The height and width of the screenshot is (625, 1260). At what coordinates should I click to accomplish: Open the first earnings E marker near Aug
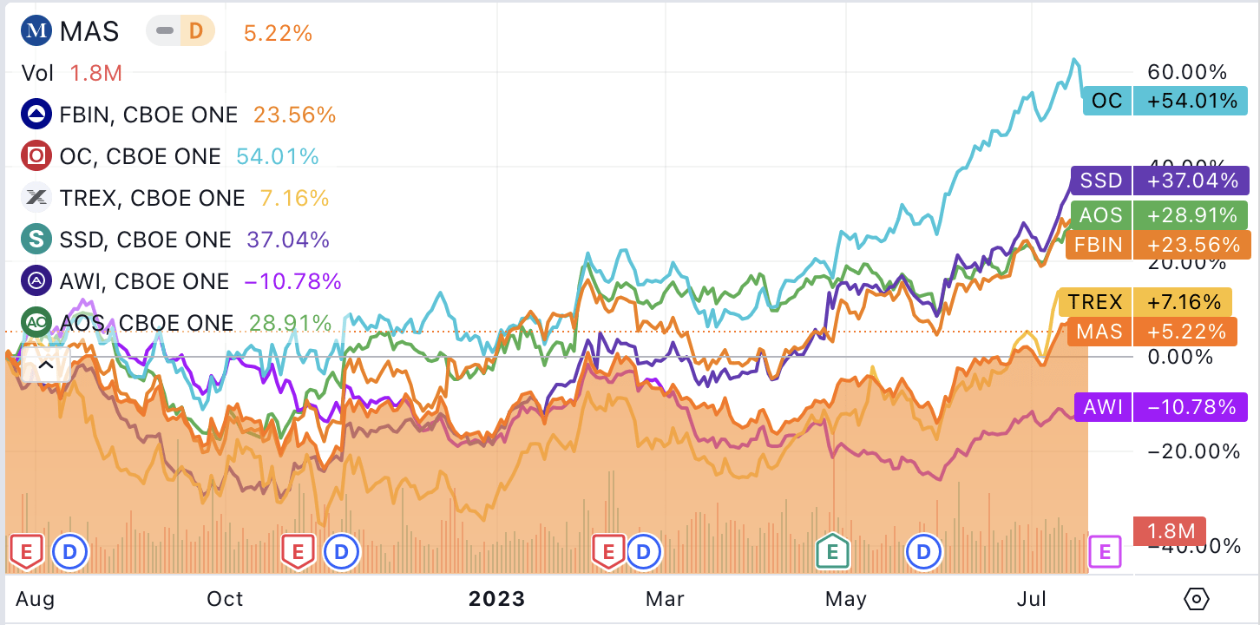point(25,550)
